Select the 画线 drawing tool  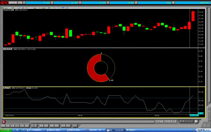tap(63, 126)
